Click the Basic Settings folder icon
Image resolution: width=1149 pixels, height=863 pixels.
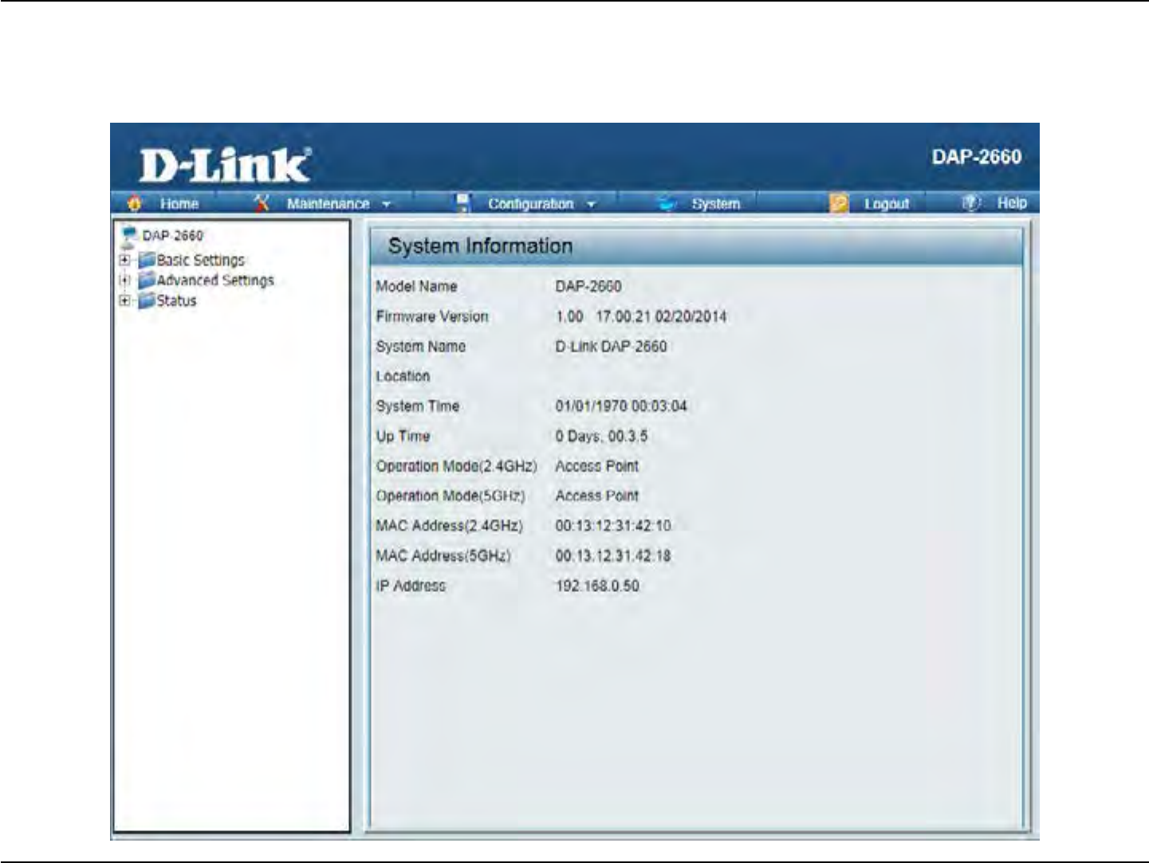pos(146,261)
